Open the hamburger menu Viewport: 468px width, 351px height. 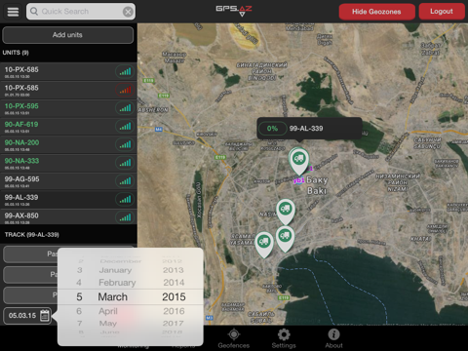click(x=13, y=12)
